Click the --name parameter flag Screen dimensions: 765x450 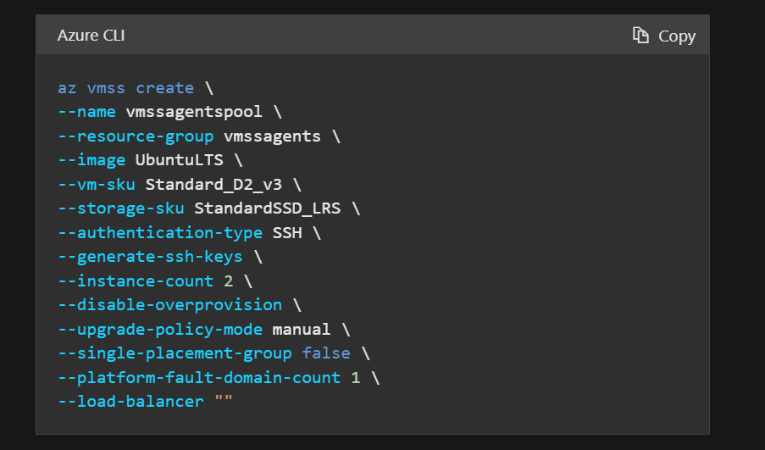coord(87,112)
